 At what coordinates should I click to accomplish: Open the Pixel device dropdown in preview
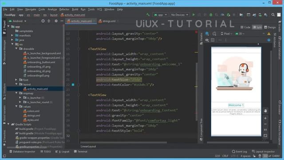tap(226, 34)
